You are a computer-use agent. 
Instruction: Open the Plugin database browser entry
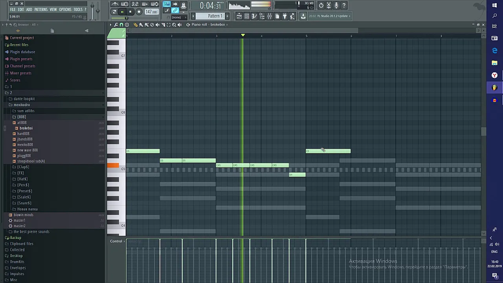pyautogui.click(x=22, y=52)
